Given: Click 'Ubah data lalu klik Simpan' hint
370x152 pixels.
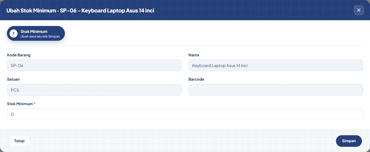Looking at the screenshot, I should pos(40,36).
